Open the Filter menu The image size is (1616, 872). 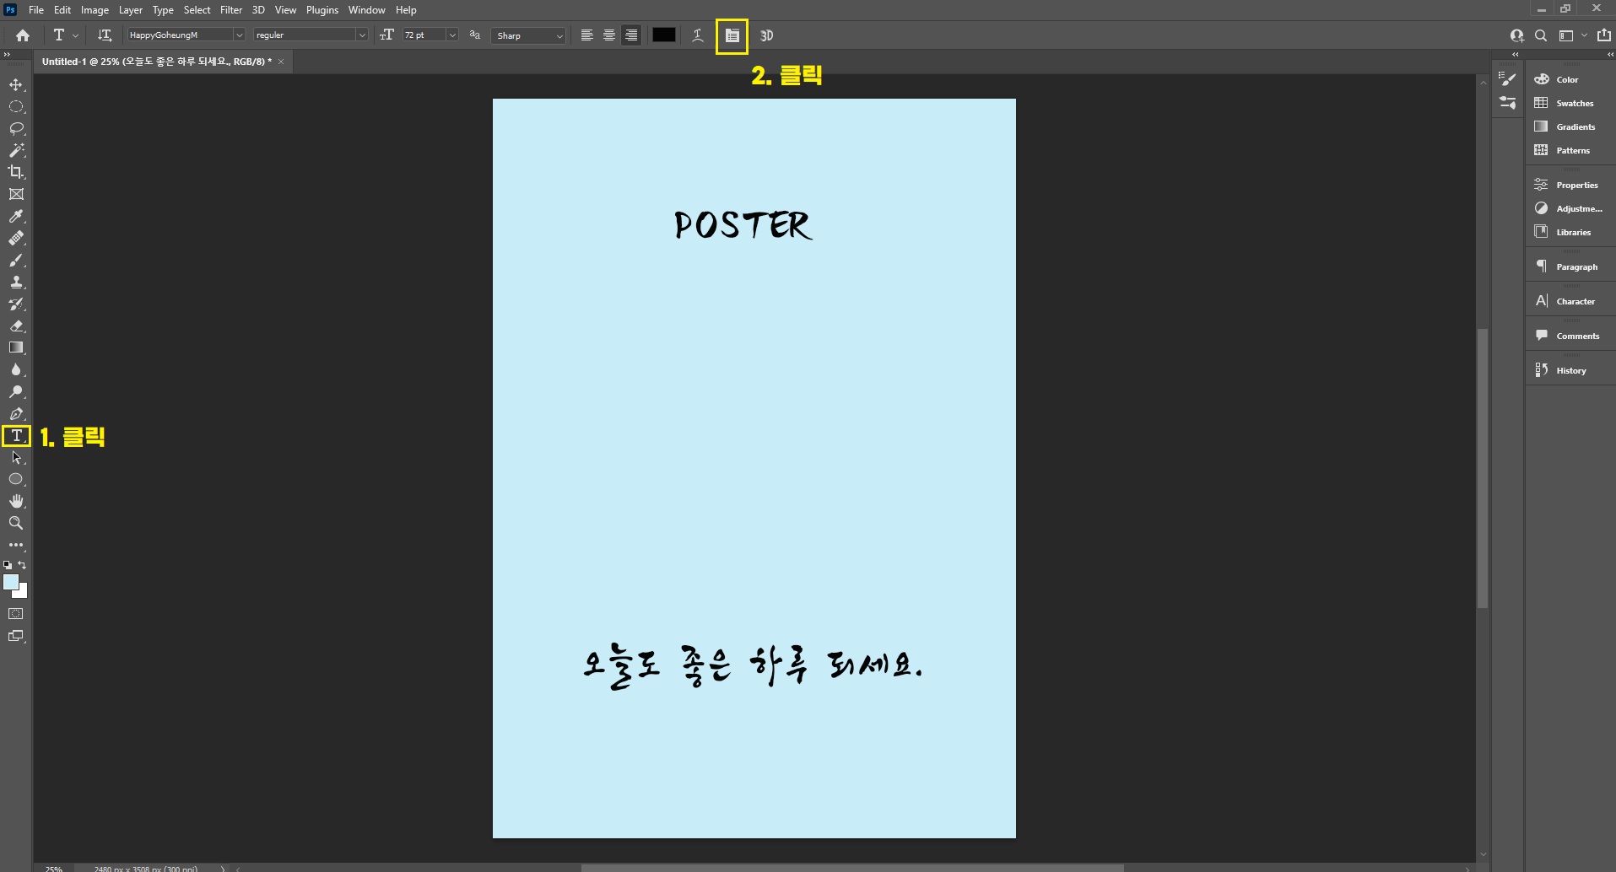(231, 10)
